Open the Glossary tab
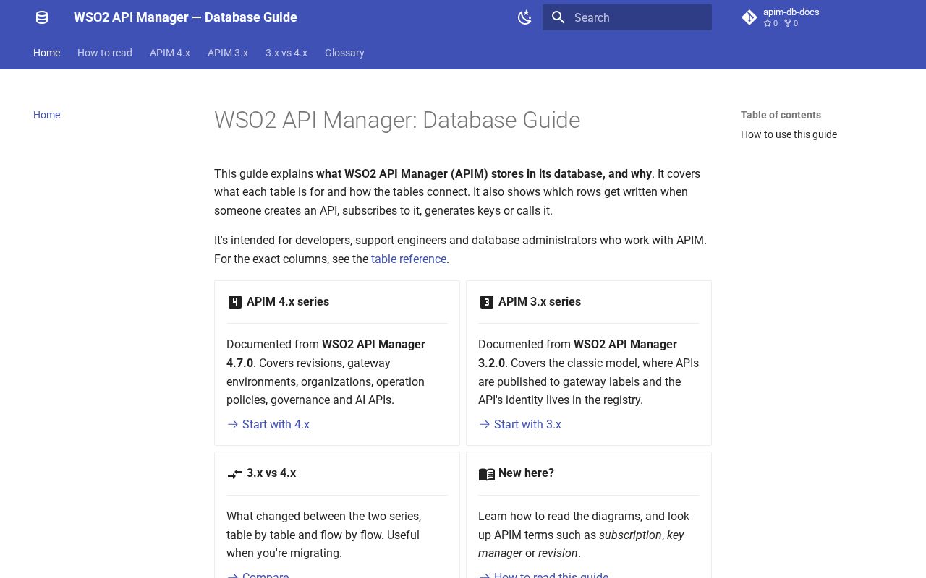The height and width of the screenshot is (578, 926). pyautogui.click(x=344, y=53)
